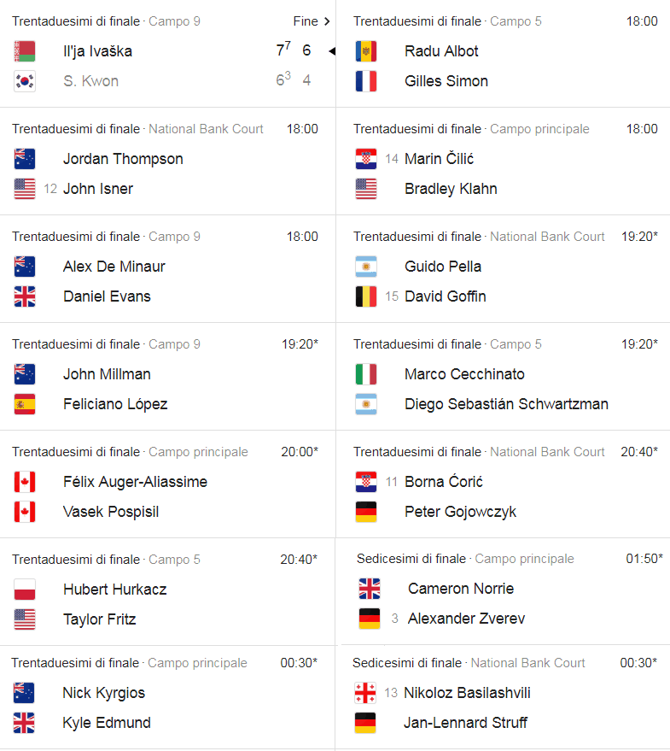This screenshot has width=670, height=751.
Task: Click the Moldova flag next to Radu Albot
Action: point(366,51)
